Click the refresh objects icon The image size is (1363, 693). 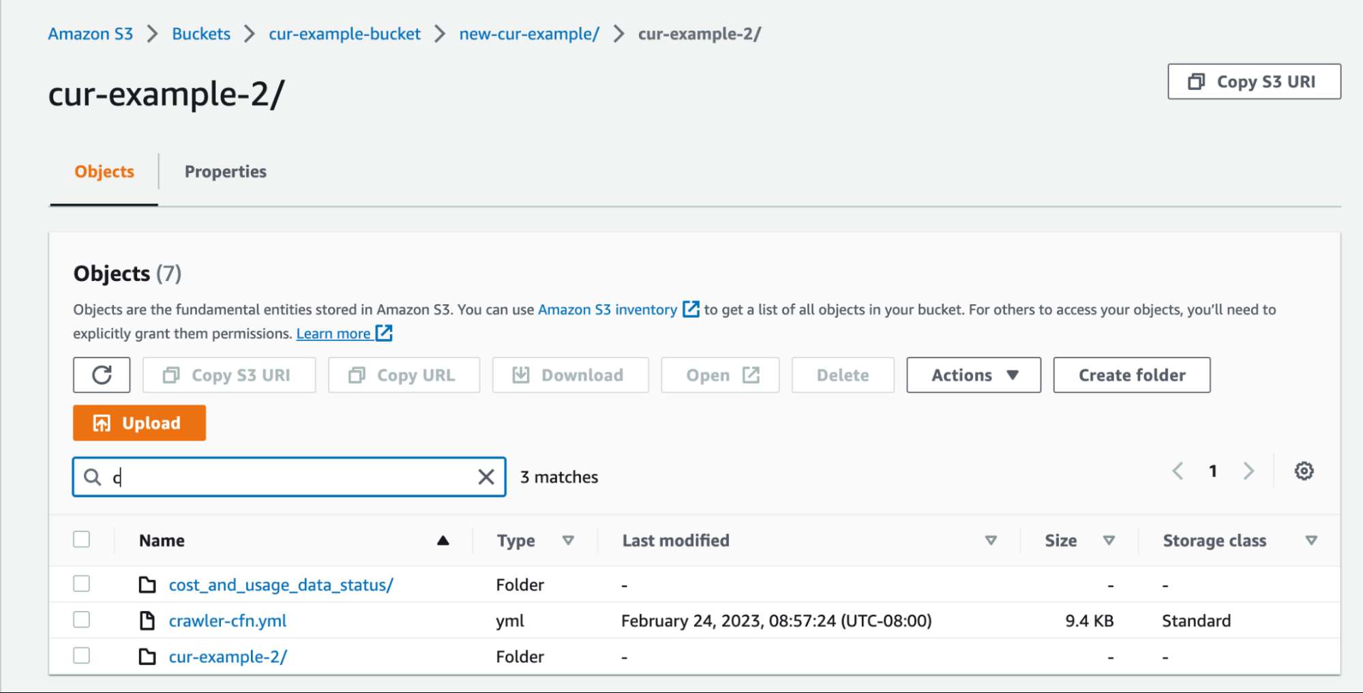[101, 374]
